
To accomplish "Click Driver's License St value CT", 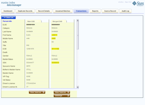I will [27, 87].
